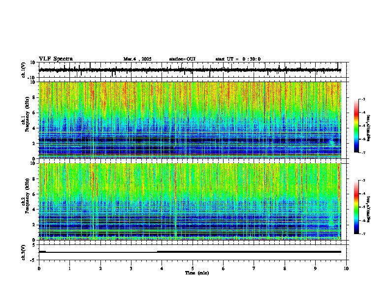This screenshot has height=301, width=390.
Task: Click the ch.1 color scale bar
Action: point(356,126)
